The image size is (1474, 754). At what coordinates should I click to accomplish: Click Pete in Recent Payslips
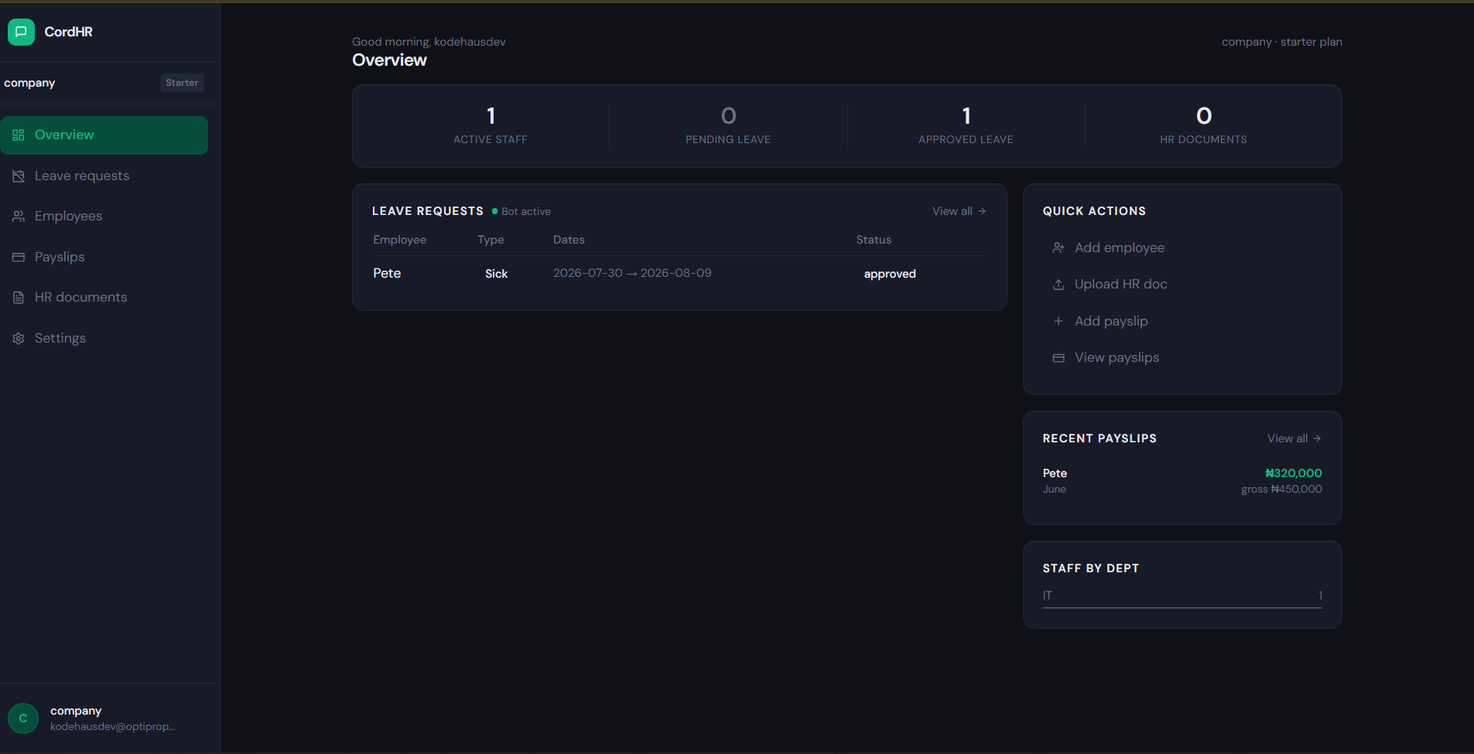pyautogui.click(x=1055, y=473)
